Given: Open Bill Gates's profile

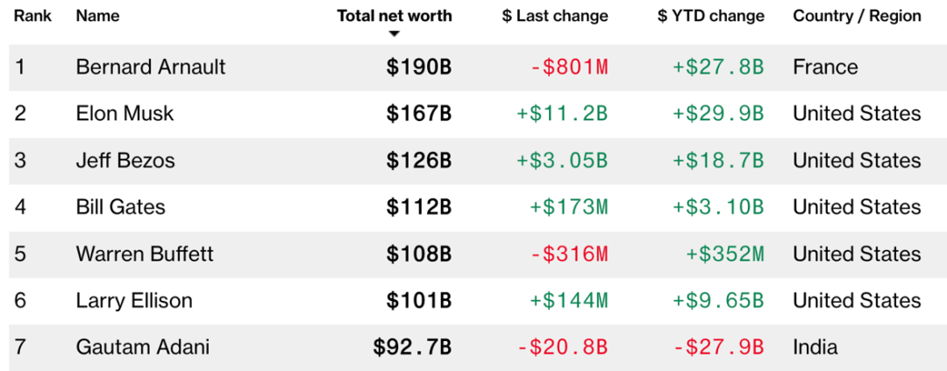Looking at the screenshot, I should pyautogui.click(x=121, y=207).
